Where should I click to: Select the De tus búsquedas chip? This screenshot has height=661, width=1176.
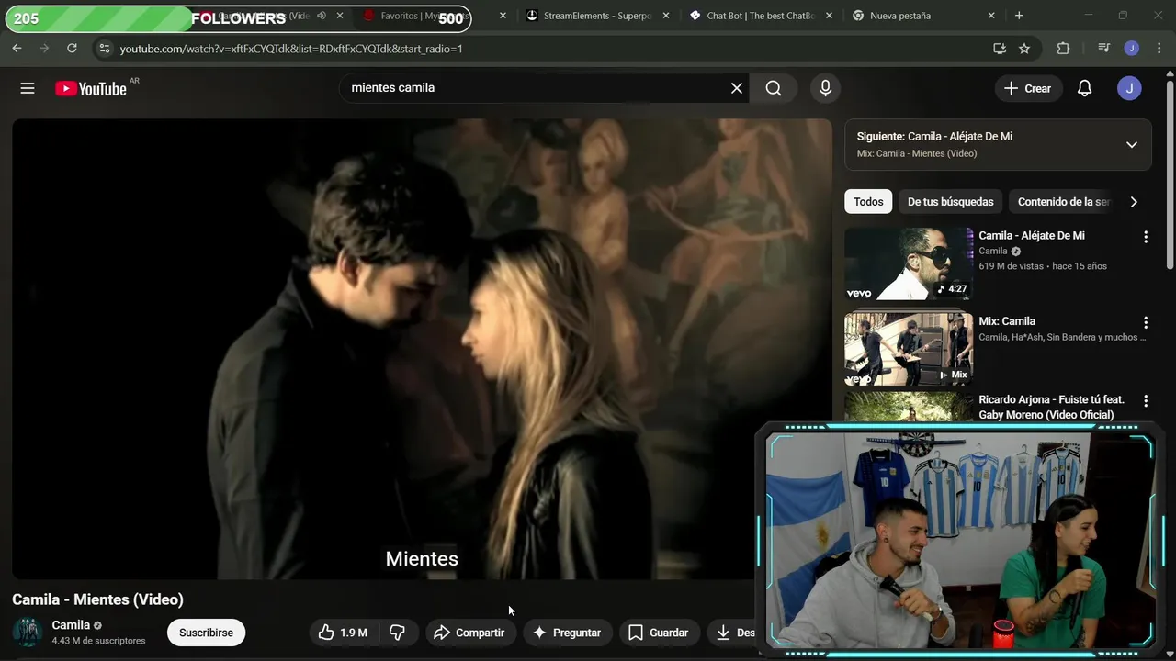[950, 202]
